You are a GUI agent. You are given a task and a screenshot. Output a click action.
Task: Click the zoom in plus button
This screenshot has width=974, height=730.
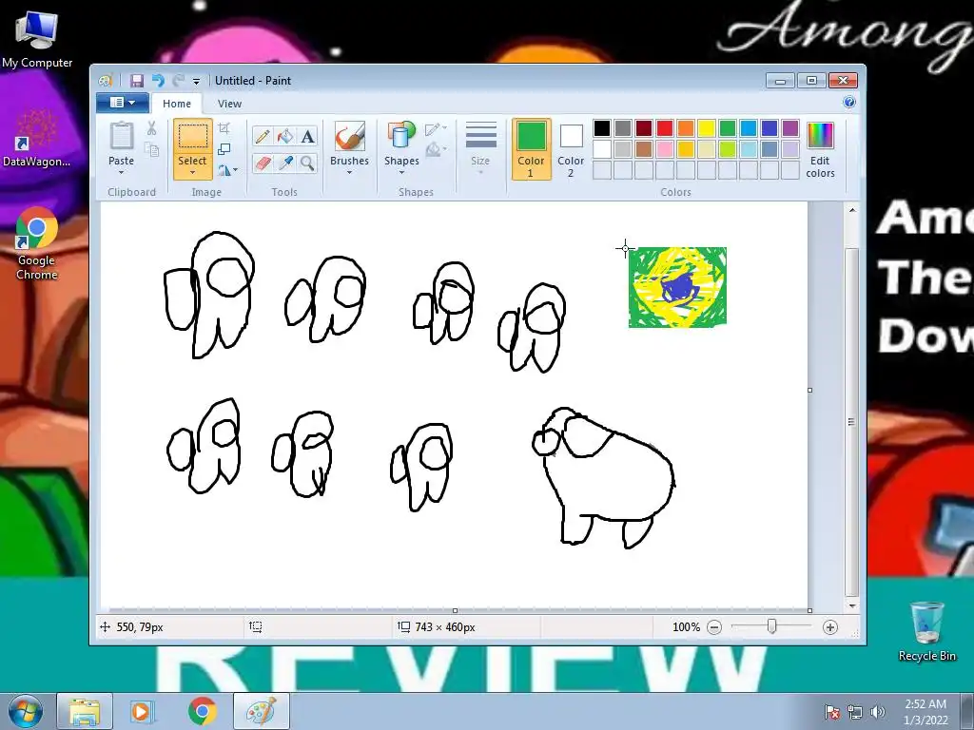pos(829,627)
